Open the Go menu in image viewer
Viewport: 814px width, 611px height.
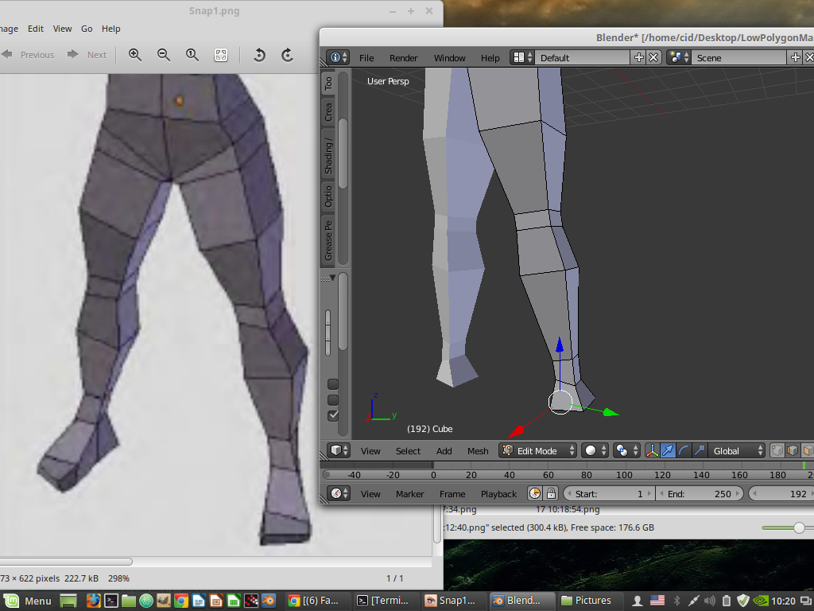87,29
